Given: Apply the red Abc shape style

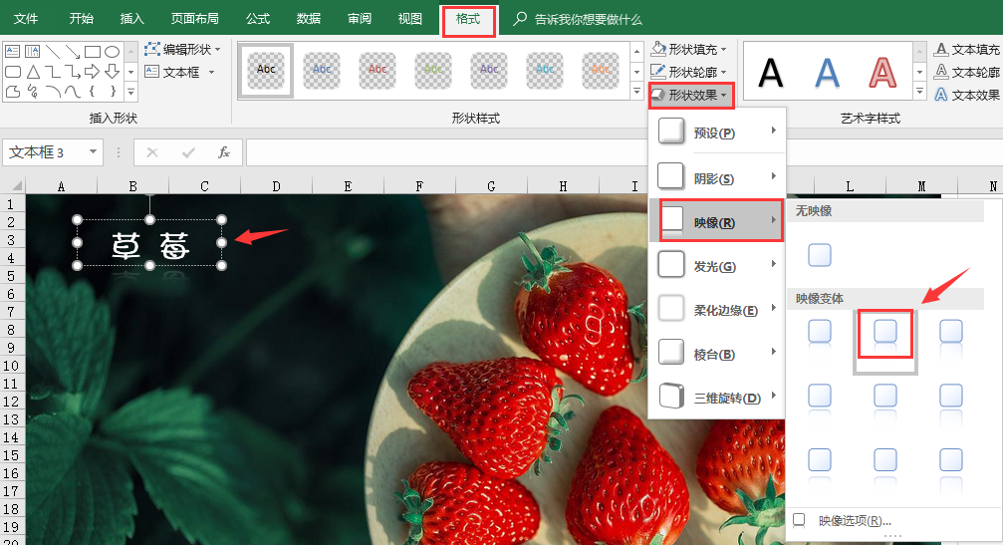Looking at the screenshot, I should point(377,71).
